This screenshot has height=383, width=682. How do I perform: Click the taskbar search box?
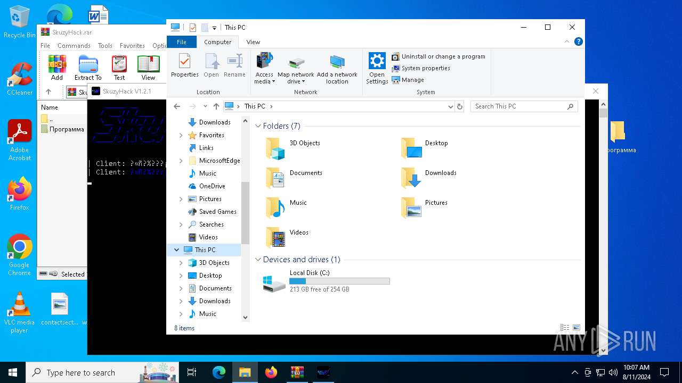[x=103, y=372]
